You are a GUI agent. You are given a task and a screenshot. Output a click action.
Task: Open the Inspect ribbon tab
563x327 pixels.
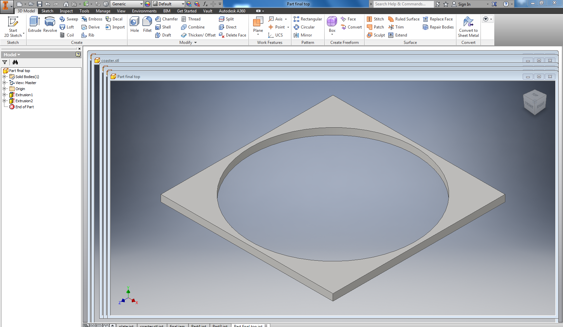[66, 11]
